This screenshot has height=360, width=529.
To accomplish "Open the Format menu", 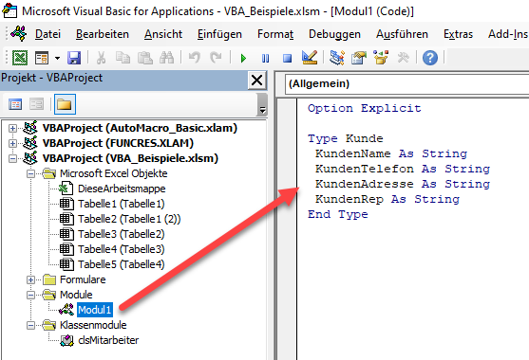I will (x=275, y=34).
